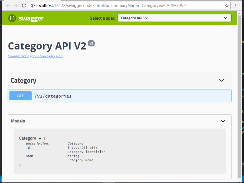Screen dimensions: 244x183
Task: Collapse the Category model arrow
Action: (40, 138)
